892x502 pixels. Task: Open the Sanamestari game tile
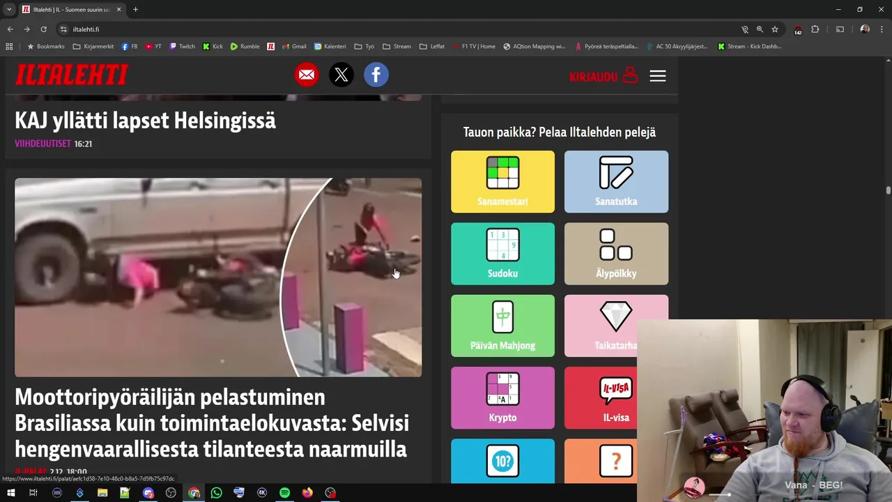pyautogui.click(x=502, y=181)
